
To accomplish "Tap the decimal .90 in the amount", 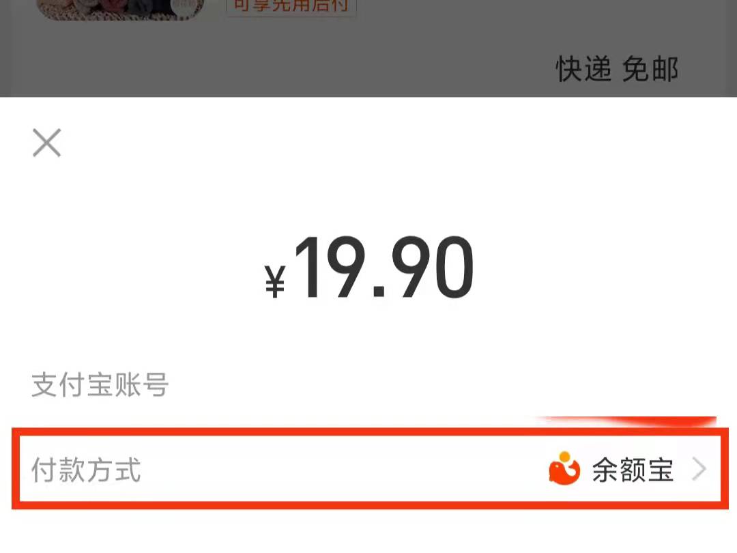I will [x=424, y=268].
